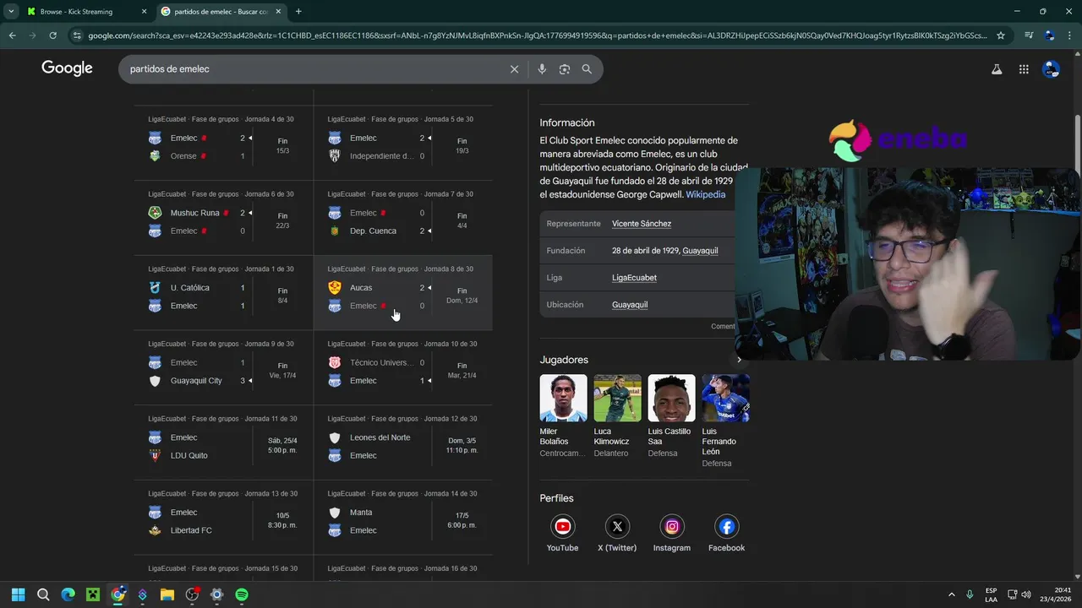Open the Google apps grid
The height and width of the screenshot is (608, 1082).
[1024, 69]
